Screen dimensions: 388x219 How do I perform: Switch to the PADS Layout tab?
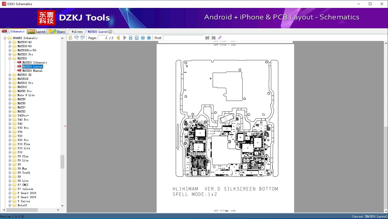36,32
